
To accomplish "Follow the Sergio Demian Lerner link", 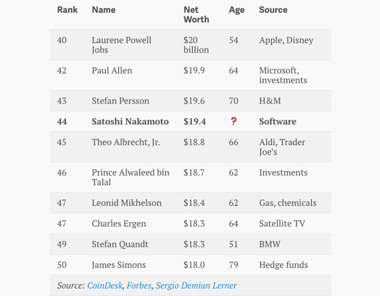I will tap(196, 286).
